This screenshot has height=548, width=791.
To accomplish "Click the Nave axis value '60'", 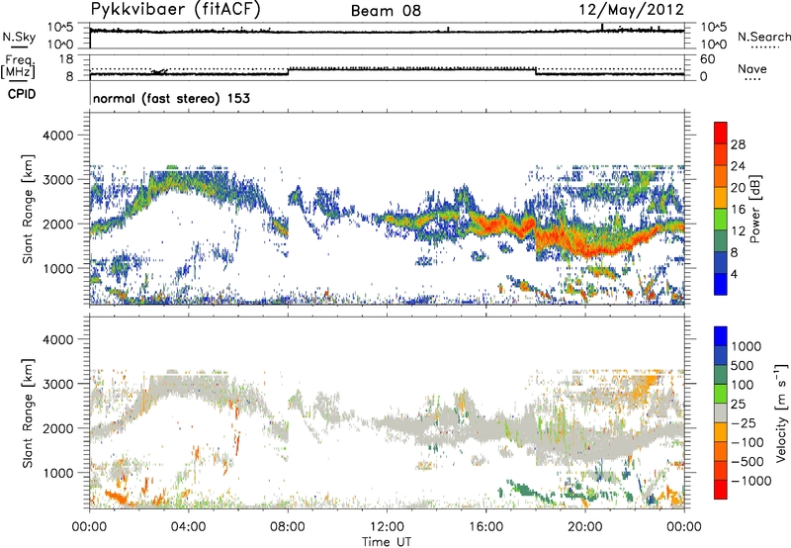I will pos(707,59).
